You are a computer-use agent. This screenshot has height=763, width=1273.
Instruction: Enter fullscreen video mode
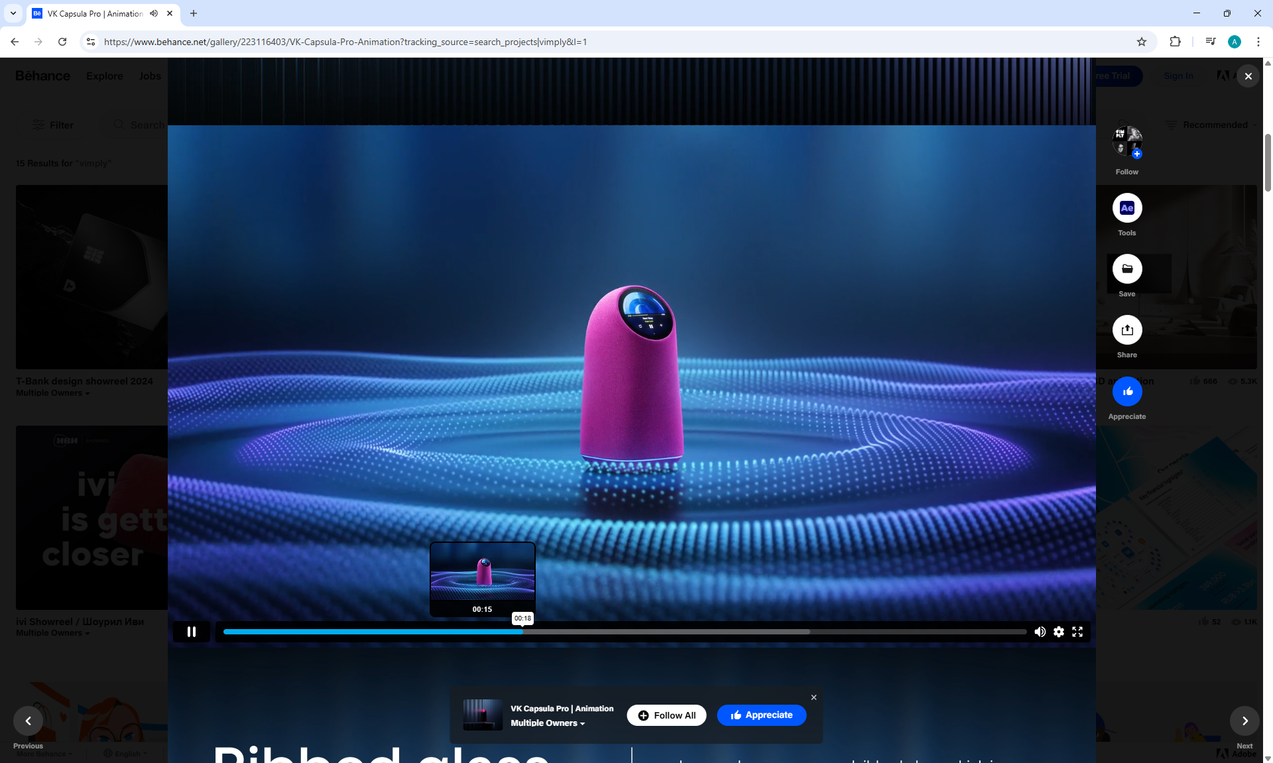tap(1077, 632)
